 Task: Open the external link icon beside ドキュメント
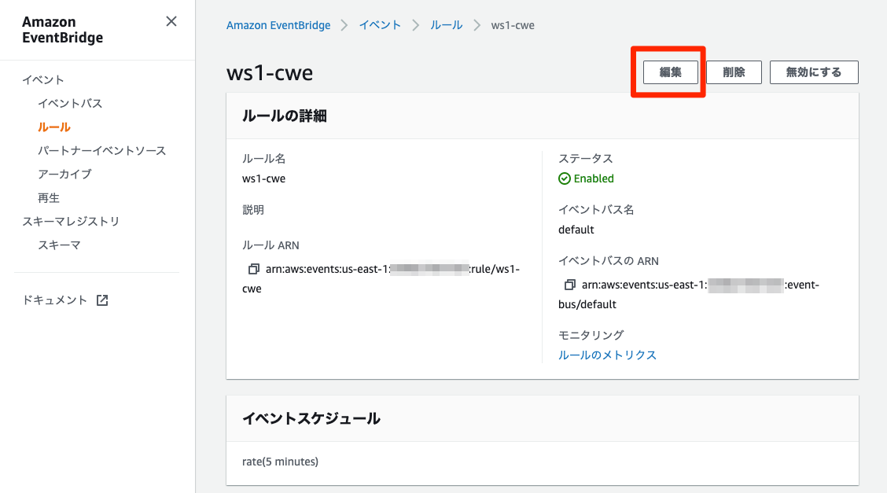pos(102,300)
